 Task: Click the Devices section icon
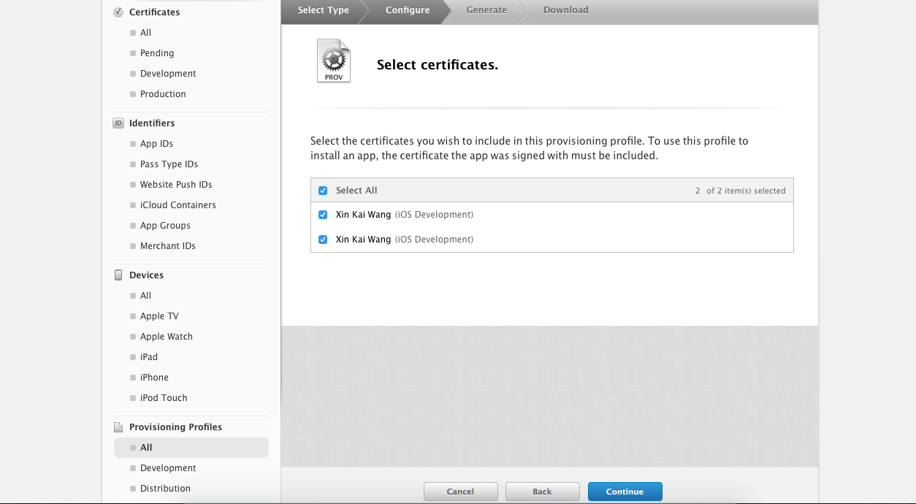(118, 275)
